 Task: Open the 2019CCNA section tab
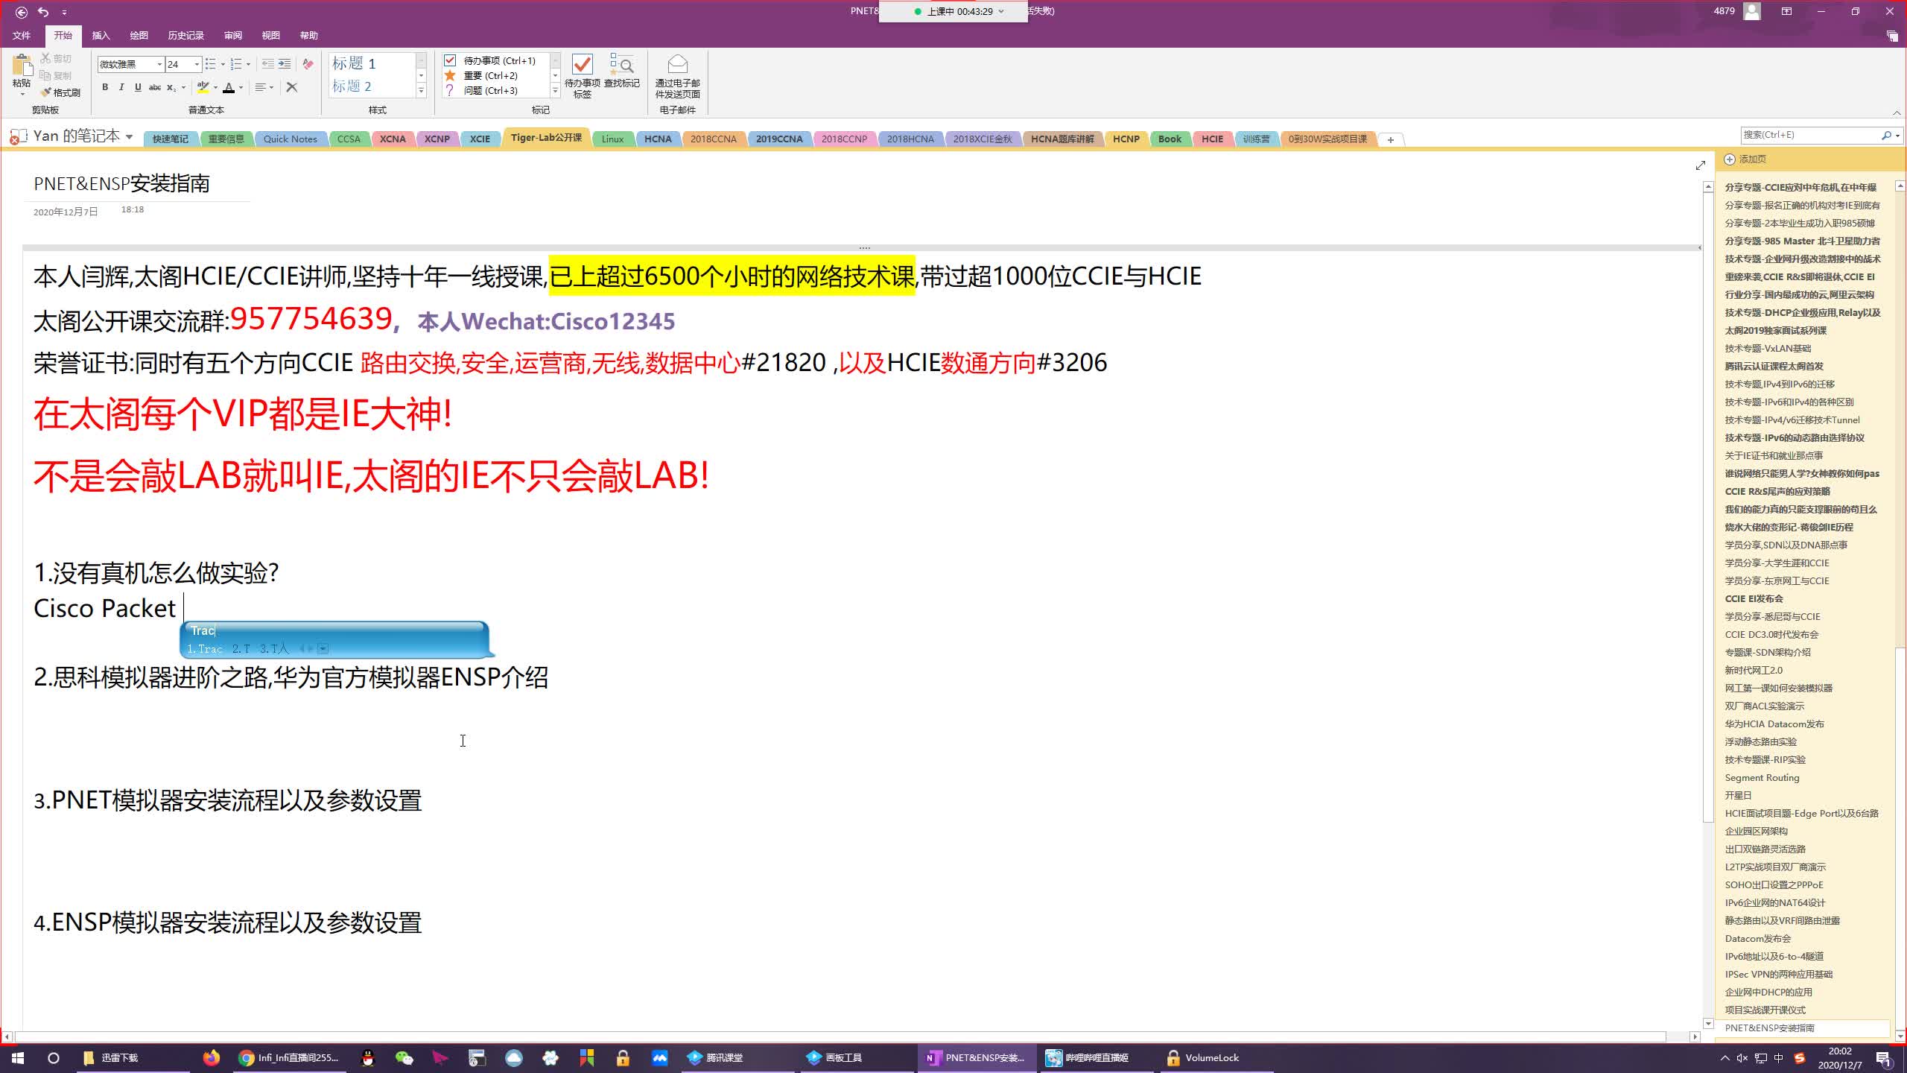[x=779, y=139]
